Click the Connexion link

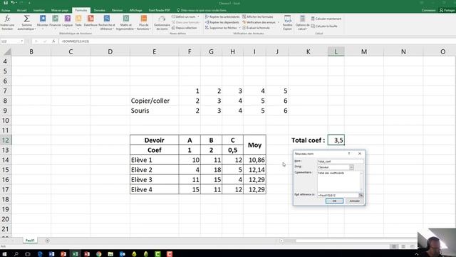click(428, 10)
